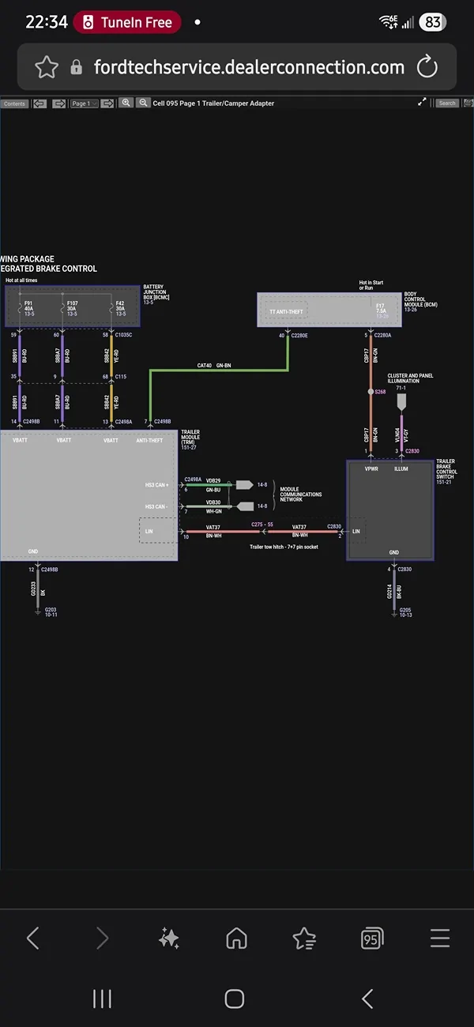Expand diagram to full screen
The height and width of the screenshot is (1027, 474).
(422, 103)
